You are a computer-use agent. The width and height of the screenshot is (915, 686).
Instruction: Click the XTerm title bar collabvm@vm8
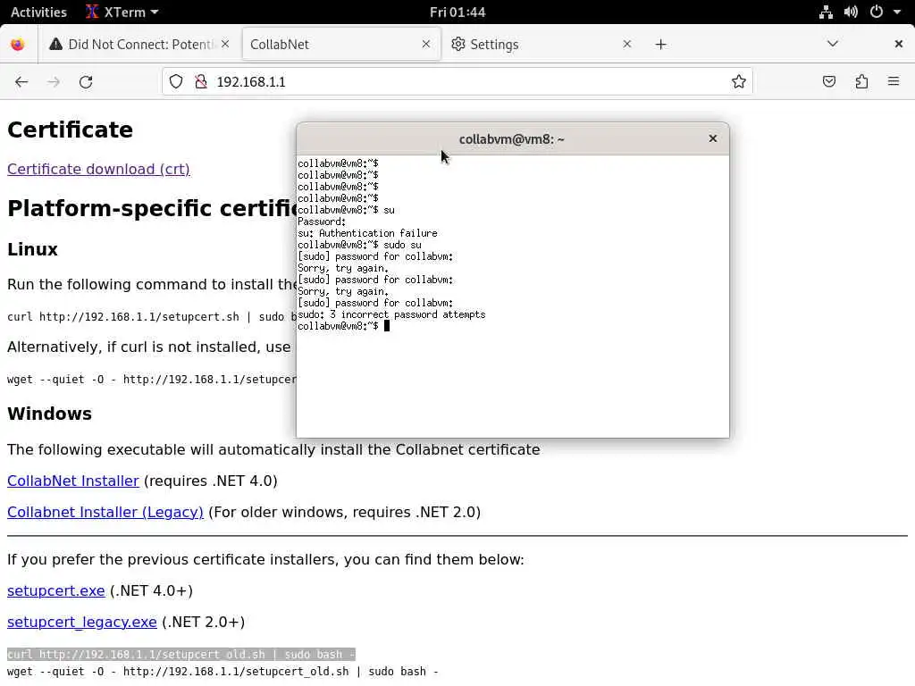(x=511, y=138)
